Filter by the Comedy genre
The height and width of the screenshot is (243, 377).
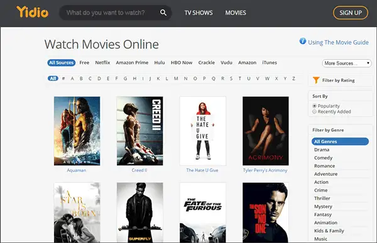(x=323, y=158)
